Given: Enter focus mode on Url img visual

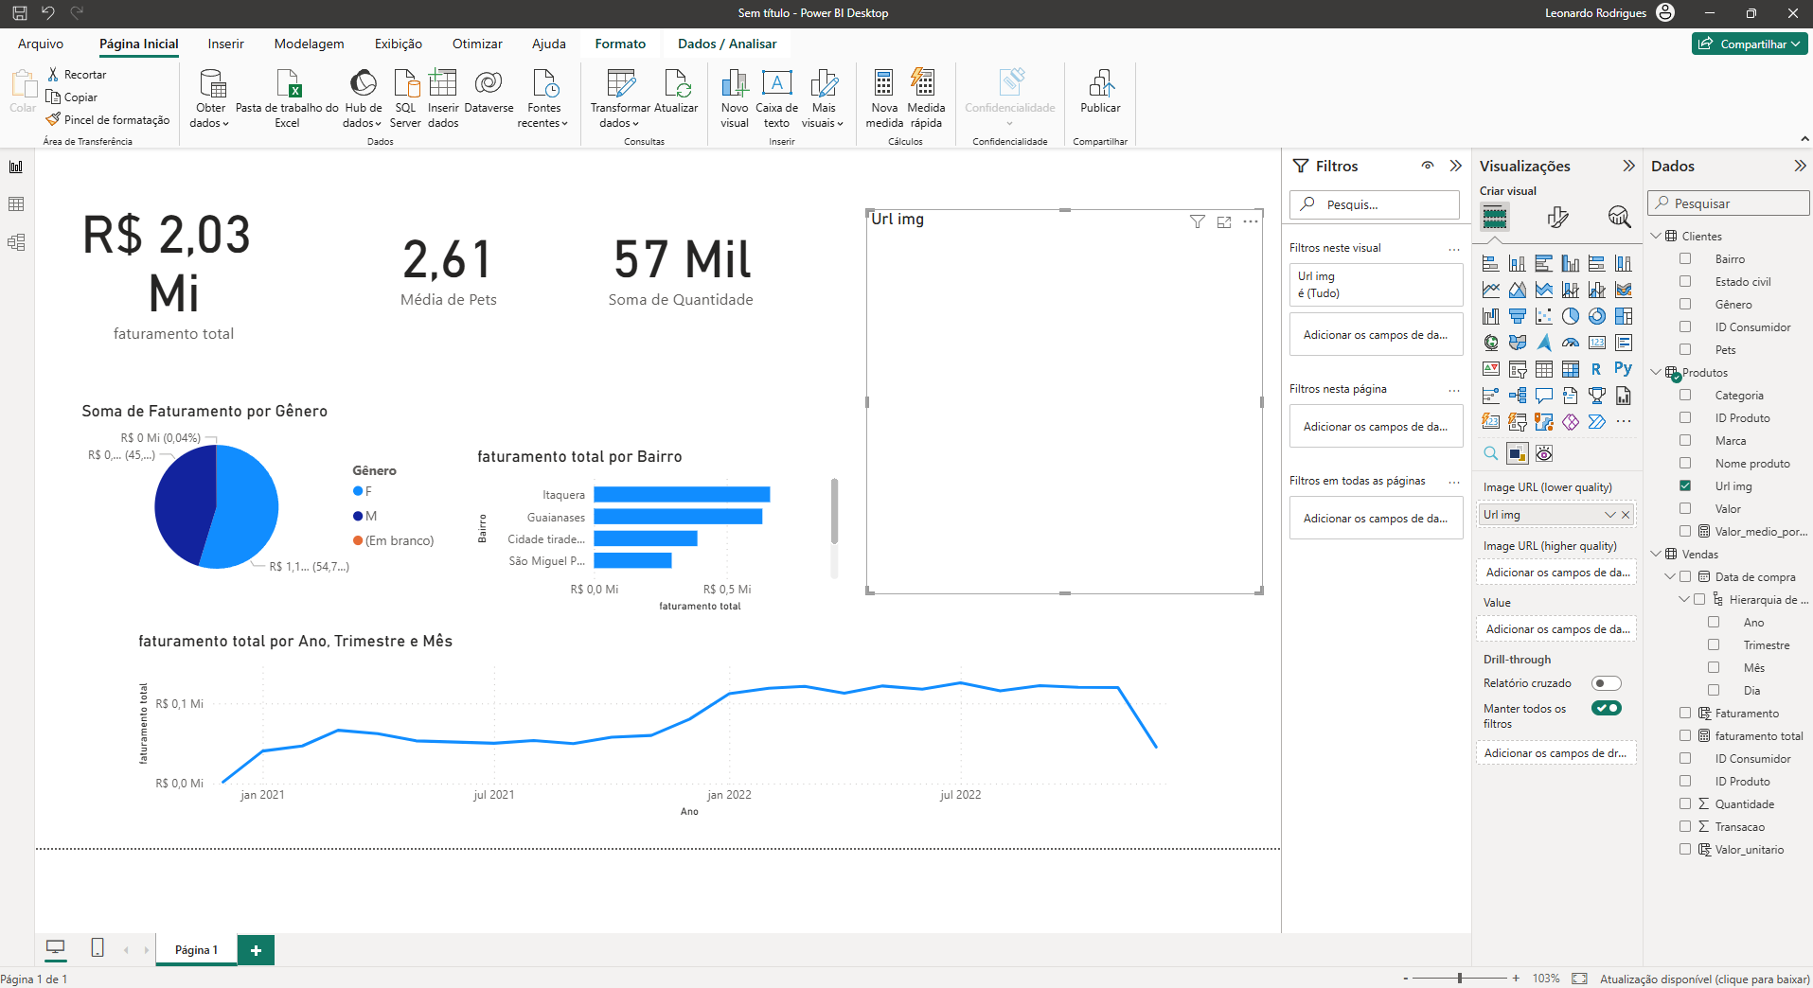Looking at the screenshot, I should point(1224,221).
